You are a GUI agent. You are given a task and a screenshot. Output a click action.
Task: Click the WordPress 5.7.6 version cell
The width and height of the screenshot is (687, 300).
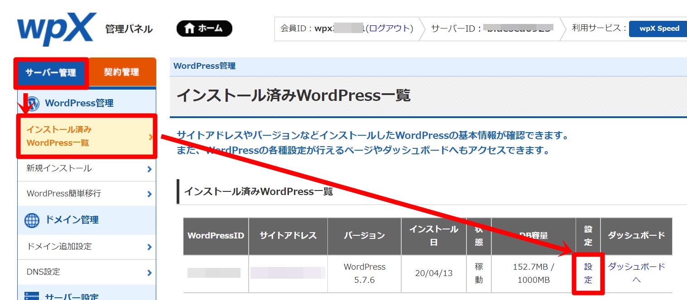(x=364, y=273)
